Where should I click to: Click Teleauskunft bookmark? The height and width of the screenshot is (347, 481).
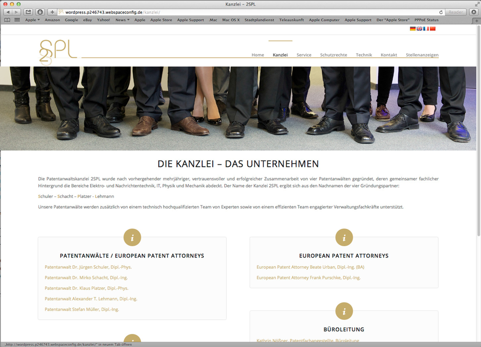[x=291, y=20]
